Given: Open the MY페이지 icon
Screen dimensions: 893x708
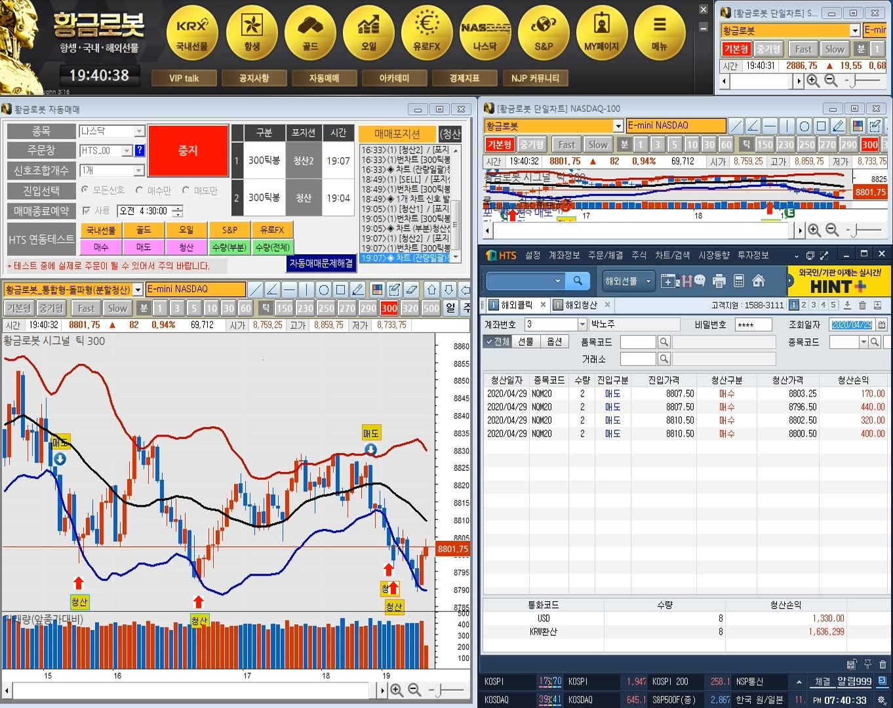Looking at the screenshot, I should pyautogui.click(x=602, y=33).
